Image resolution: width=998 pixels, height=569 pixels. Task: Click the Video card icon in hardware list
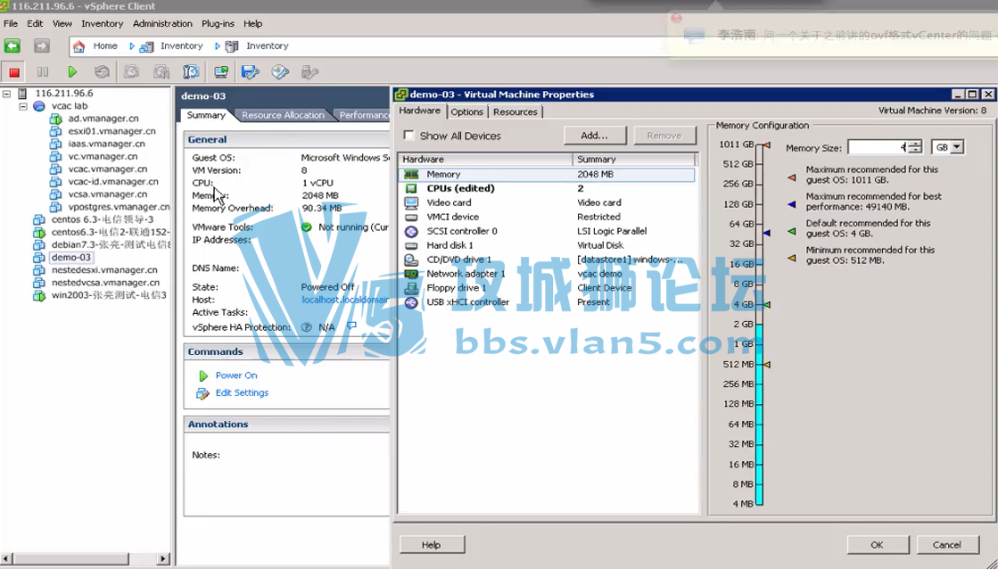point(411,203)
